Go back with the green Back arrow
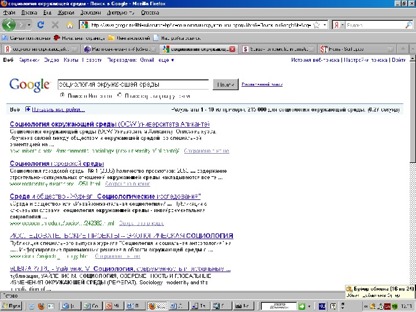The width and height of the screenshot is (416, 312). tap(9, 25)
